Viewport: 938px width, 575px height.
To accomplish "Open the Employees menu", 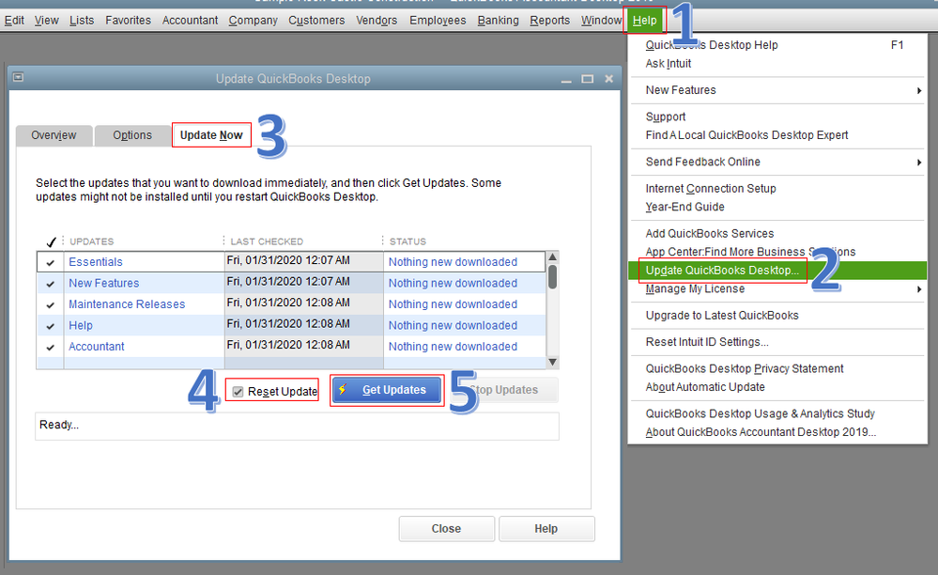I will click(x=438, y=21).
